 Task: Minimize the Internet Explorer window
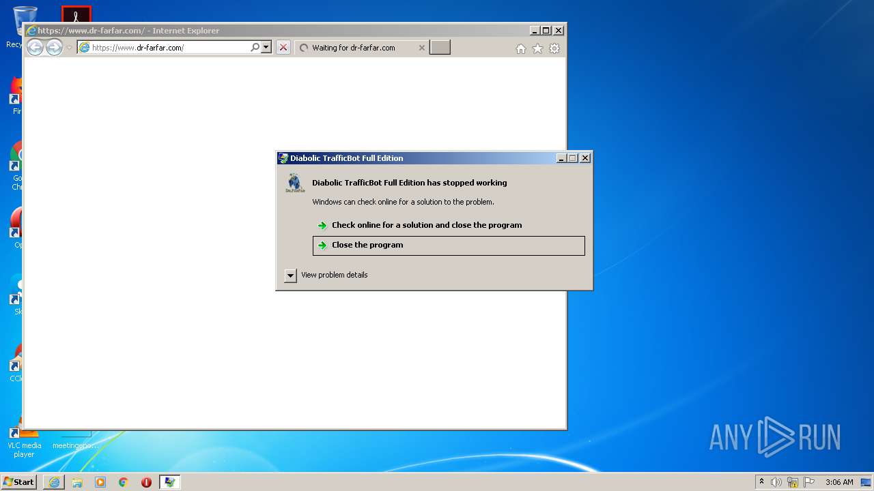tap(535, 31)
